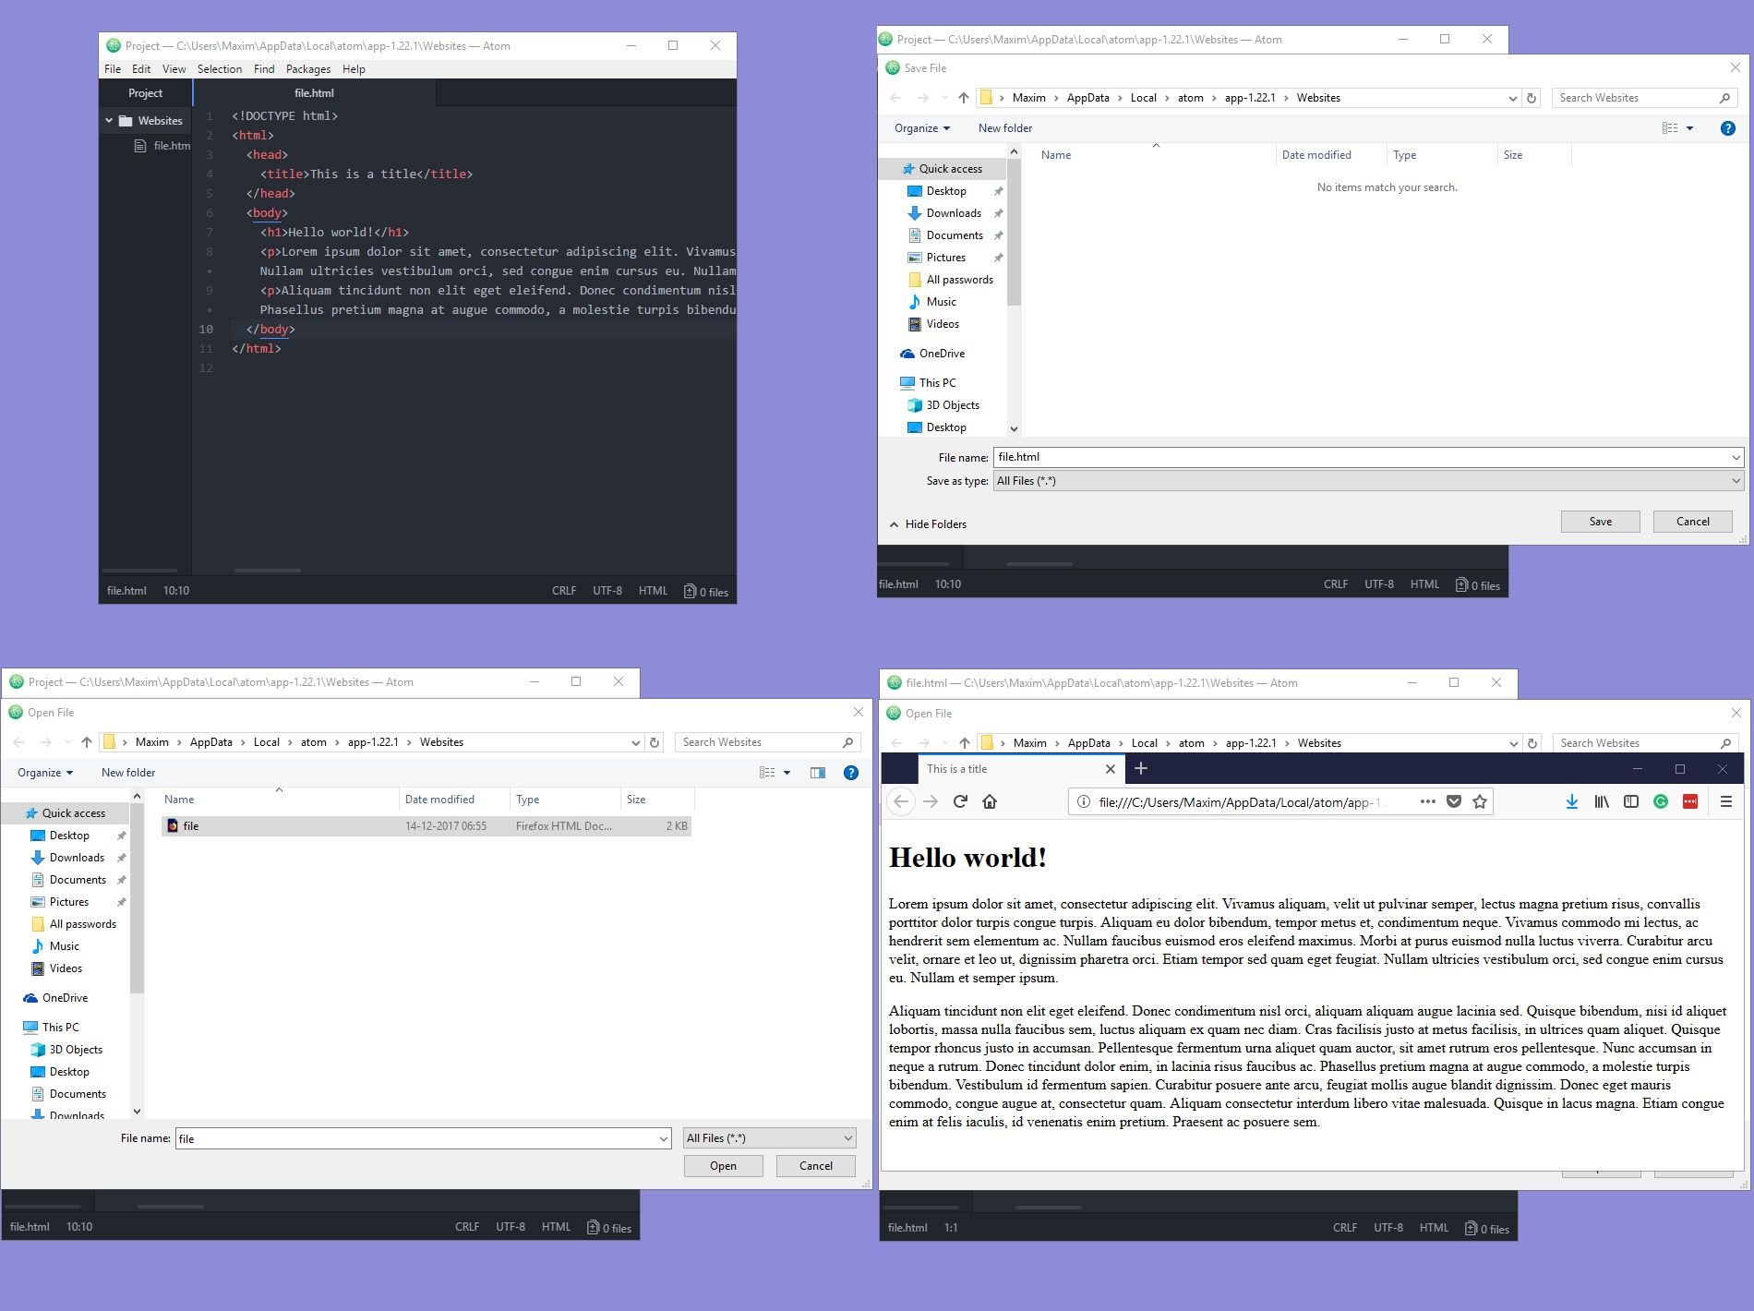Open Organize dropdown in bottom-left Open File dialog

(45, 773)
